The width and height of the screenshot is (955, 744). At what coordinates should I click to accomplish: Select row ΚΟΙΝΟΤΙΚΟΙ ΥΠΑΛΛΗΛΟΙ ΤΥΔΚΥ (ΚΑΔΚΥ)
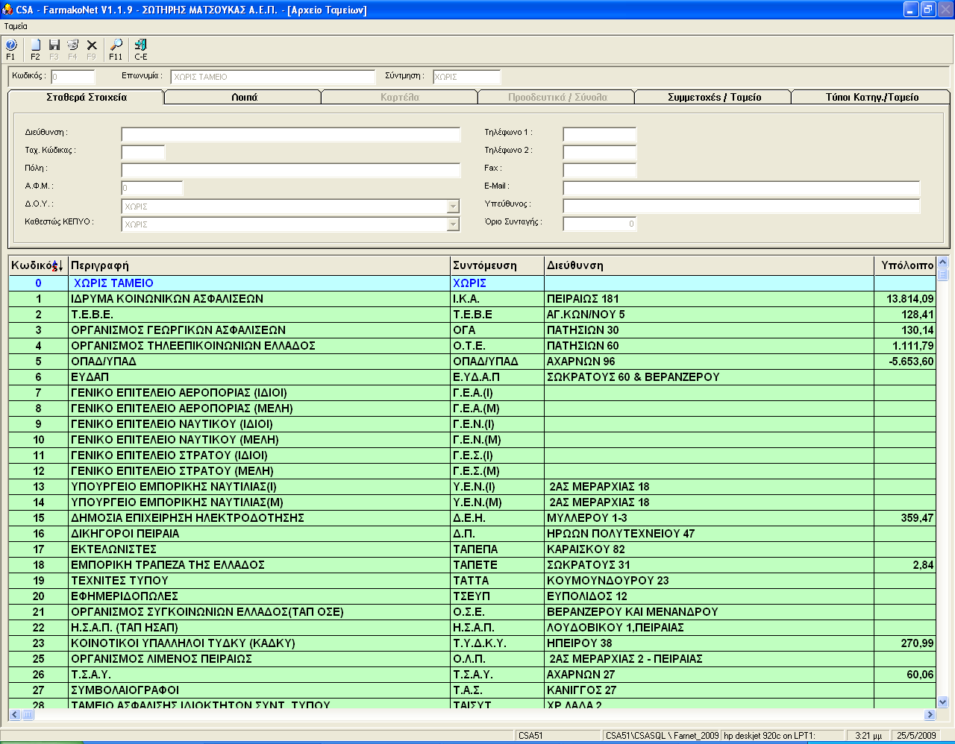click(x=472, y=643)
